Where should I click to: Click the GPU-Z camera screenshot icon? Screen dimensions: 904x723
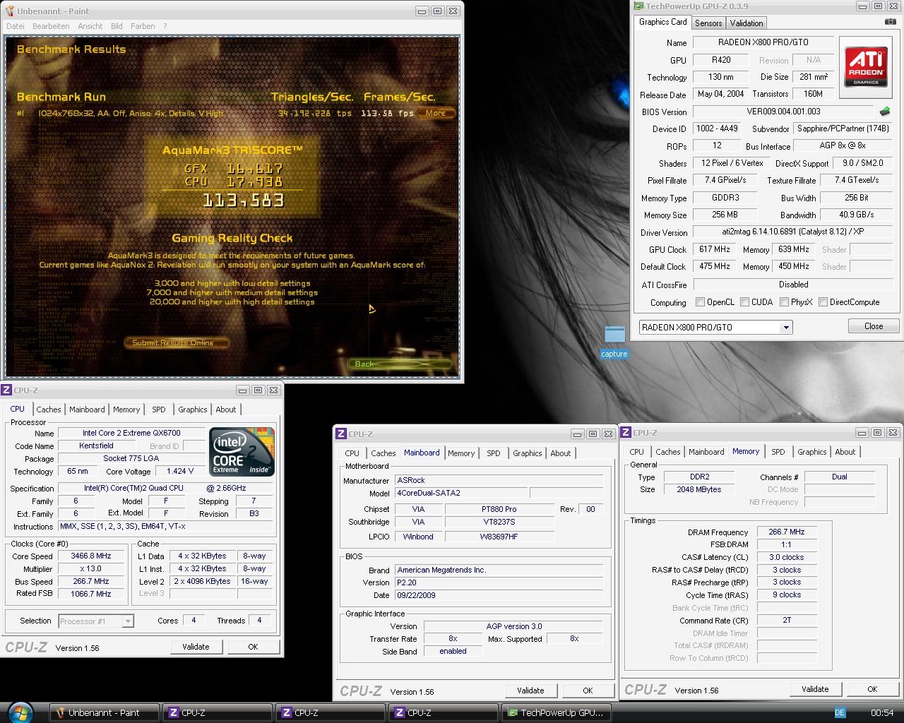(x=891, y=23)
